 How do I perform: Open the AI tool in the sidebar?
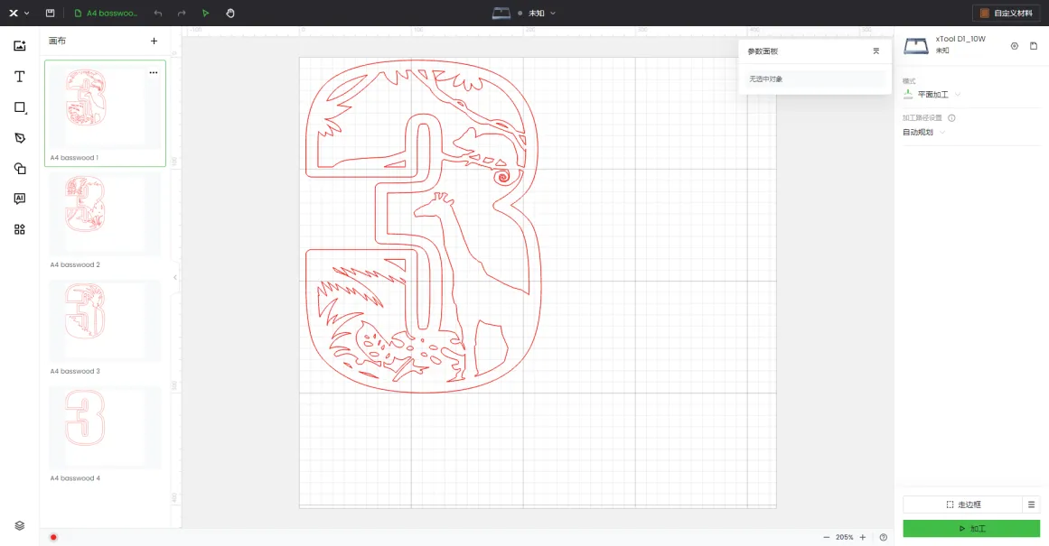coord(20,199)
